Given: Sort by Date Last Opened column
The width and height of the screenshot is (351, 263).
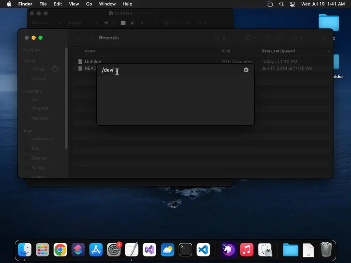Looking at the screenshot, I should click(278, 51).
